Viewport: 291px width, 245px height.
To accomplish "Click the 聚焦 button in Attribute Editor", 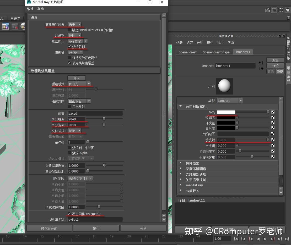I will [x=275, y=60].
